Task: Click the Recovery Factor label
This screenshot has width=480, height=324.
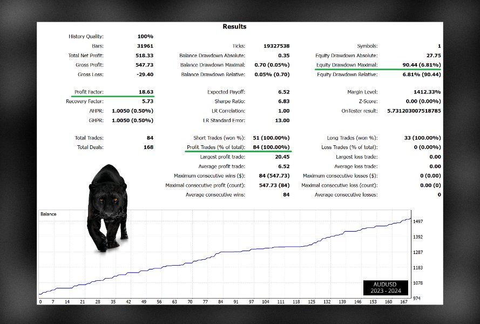Action: [x=85, y=102]
